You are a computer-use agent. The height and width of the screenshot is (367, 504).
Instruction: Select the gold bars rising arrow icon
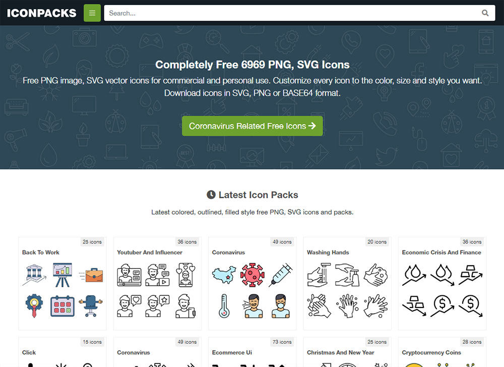click(471, 275)
